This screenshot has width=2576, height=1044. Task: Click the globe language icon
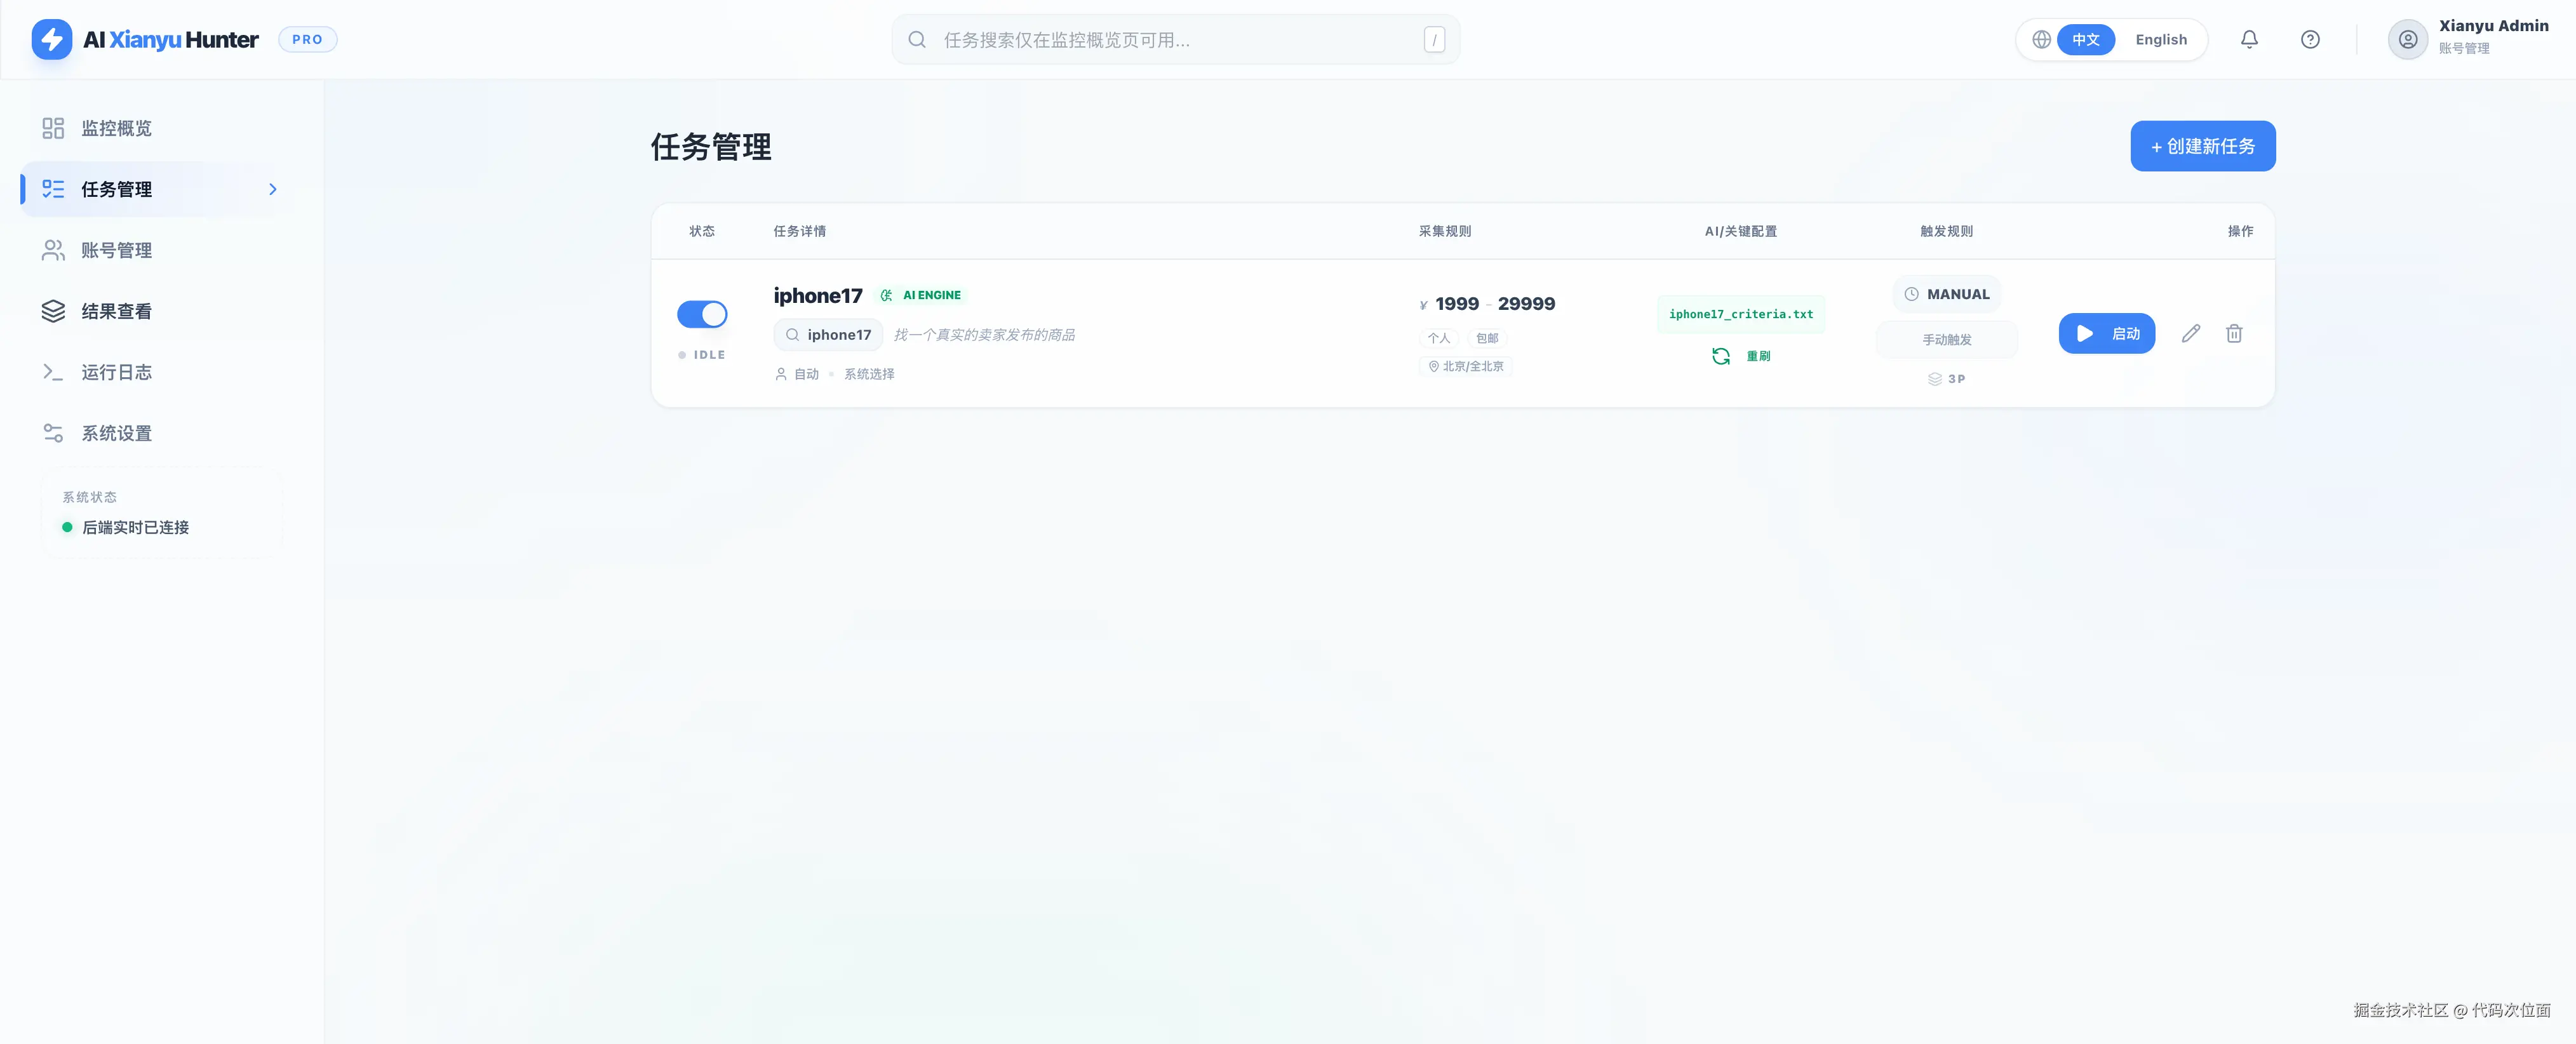pos(2041,40)
